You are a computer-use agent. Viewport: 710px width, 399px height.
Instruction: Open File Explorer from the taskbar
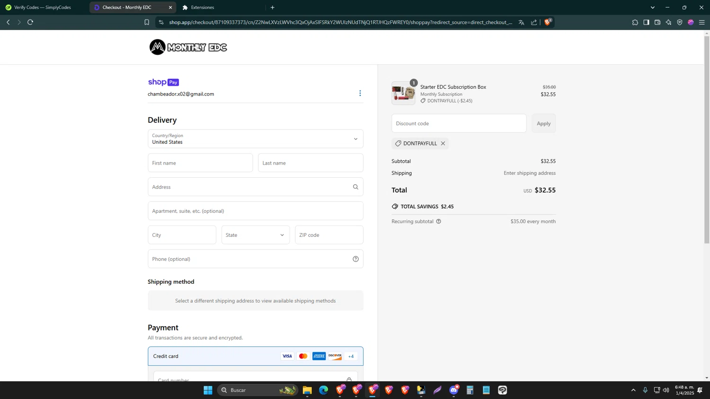click(x=307, y=390)
